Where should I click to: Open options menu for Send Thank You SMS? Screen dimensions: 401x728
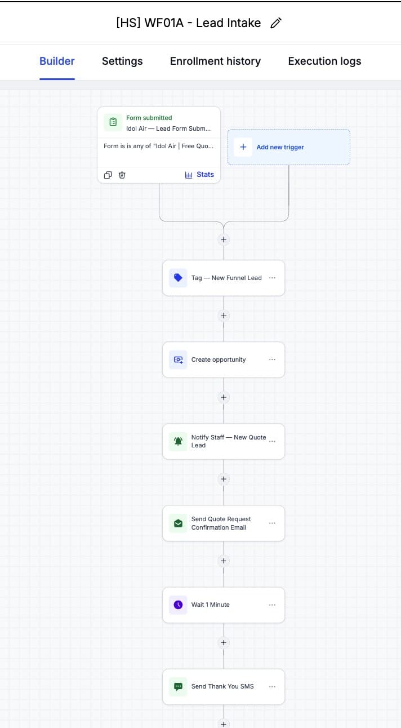point(273,686)
